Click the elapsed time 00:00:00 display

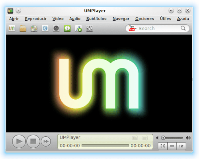(70, 146)
